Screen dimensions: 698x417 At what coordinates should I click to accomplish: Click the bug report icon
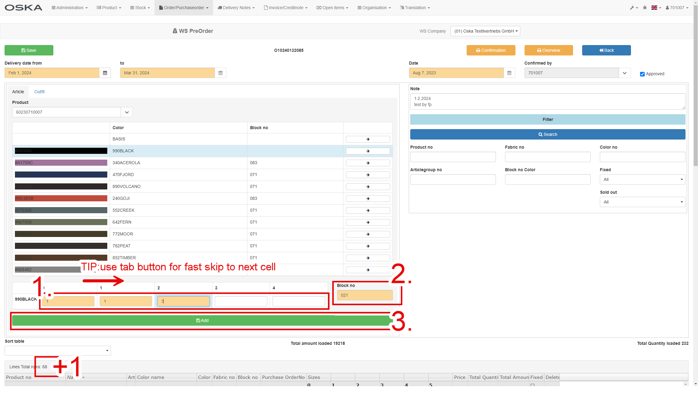[645, 8]
